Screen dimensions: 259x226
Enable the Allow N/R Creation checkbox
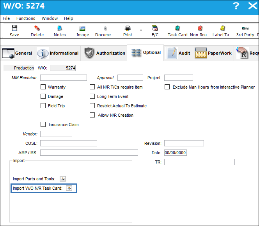pyautogui.click(x=92, y=115)
